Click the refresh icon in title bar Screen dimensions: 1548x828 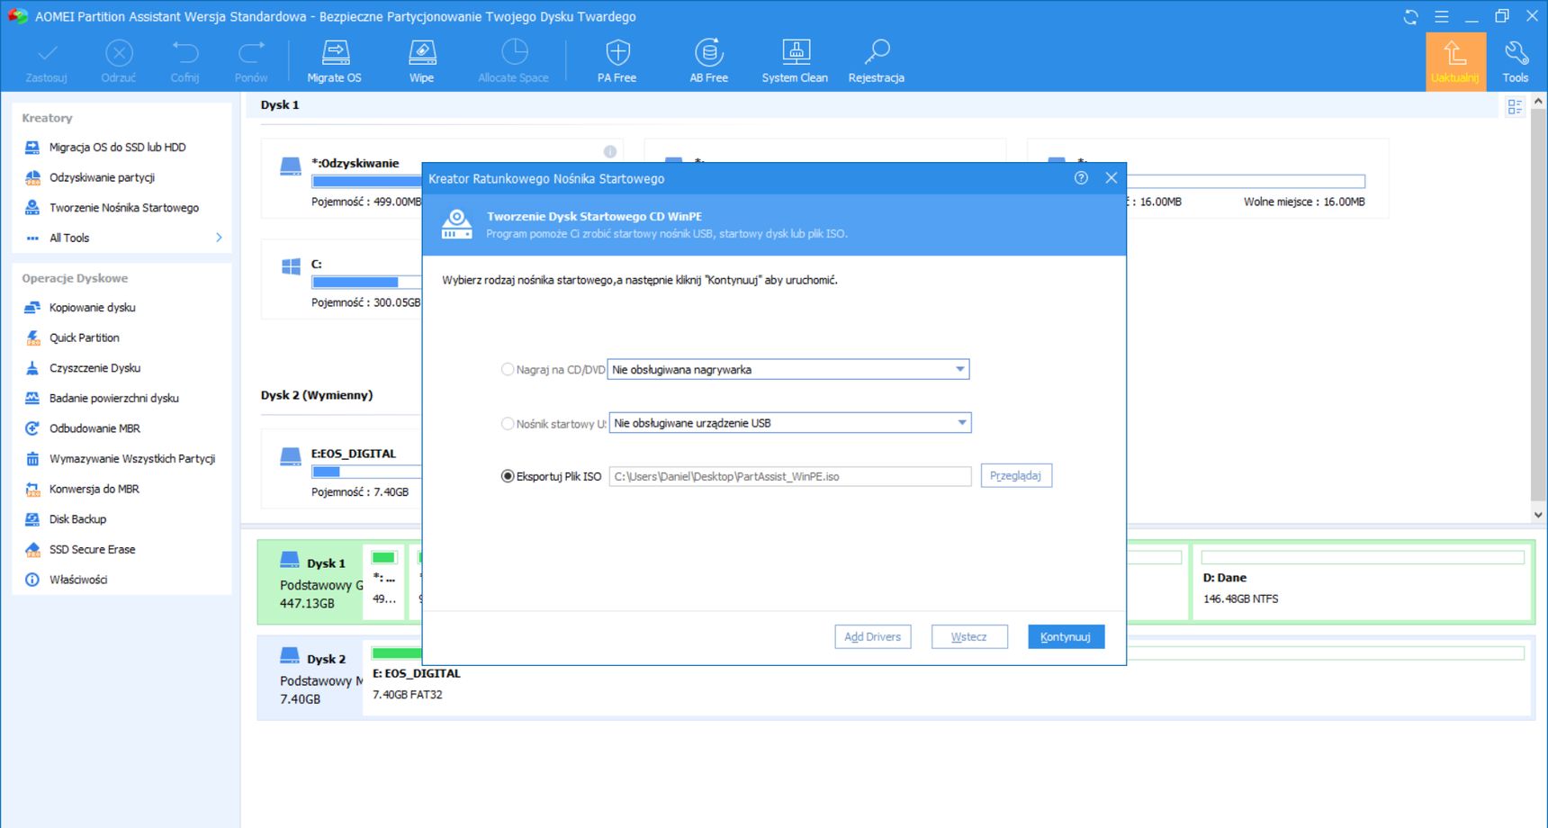click(1410, 17)
